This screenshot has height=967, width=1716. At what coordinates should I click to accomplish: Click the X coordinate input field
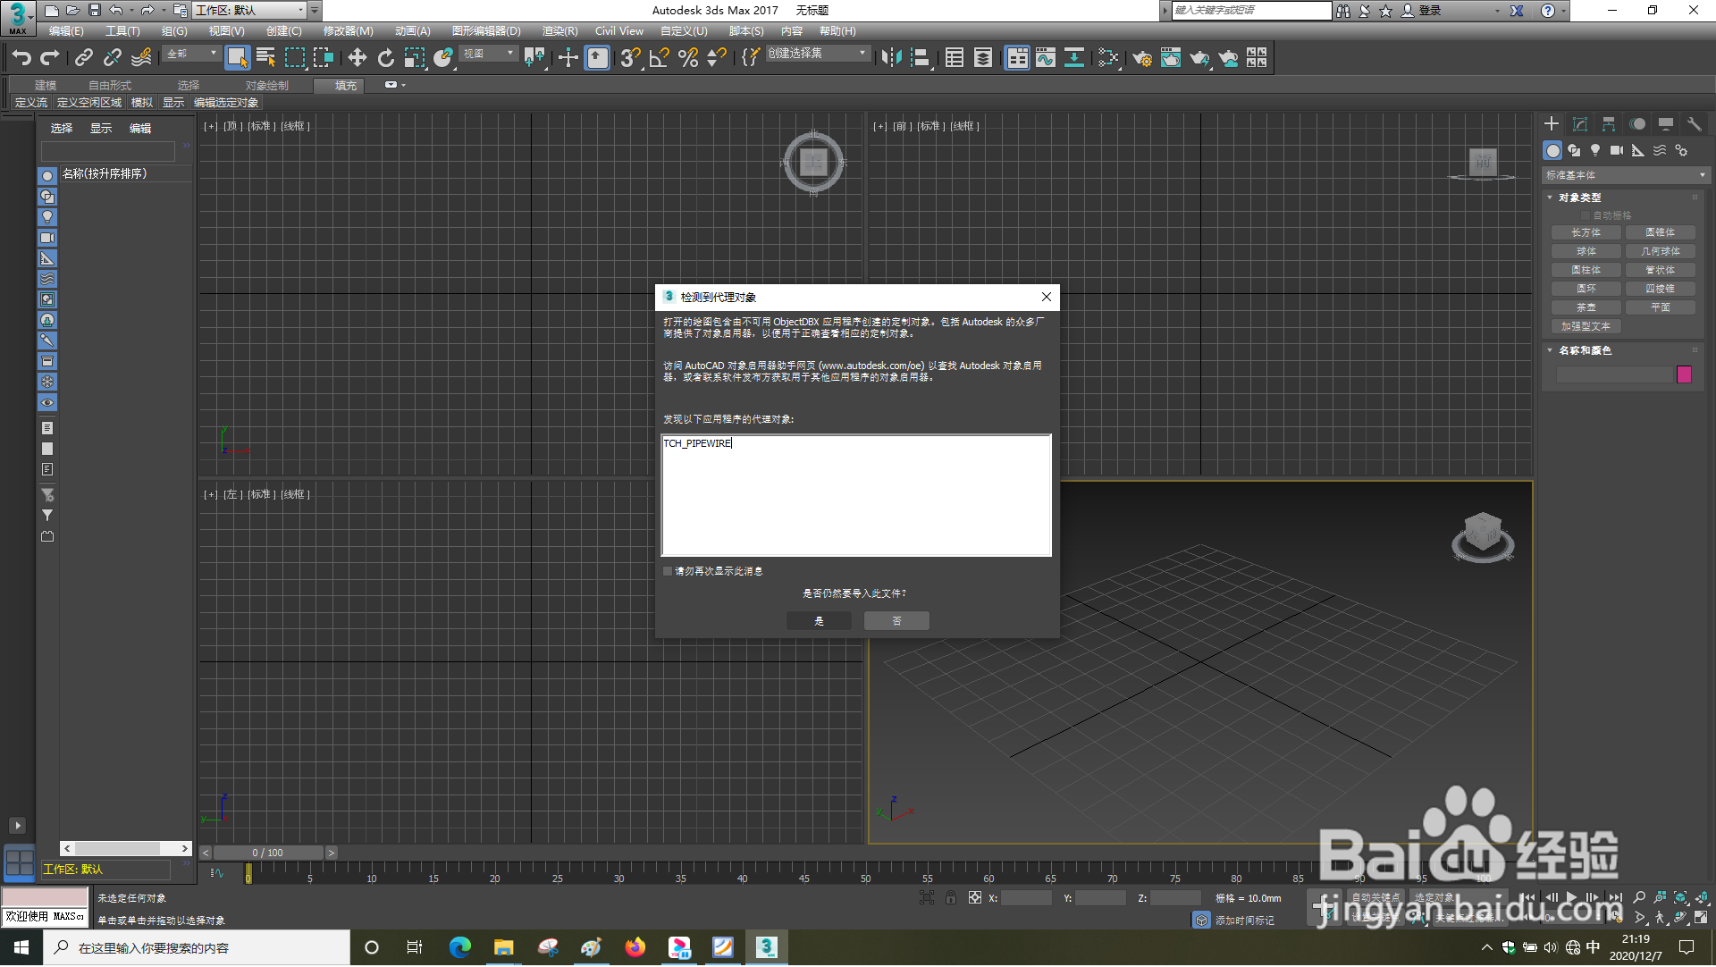pyautogui.click(x=1026, y=898)
